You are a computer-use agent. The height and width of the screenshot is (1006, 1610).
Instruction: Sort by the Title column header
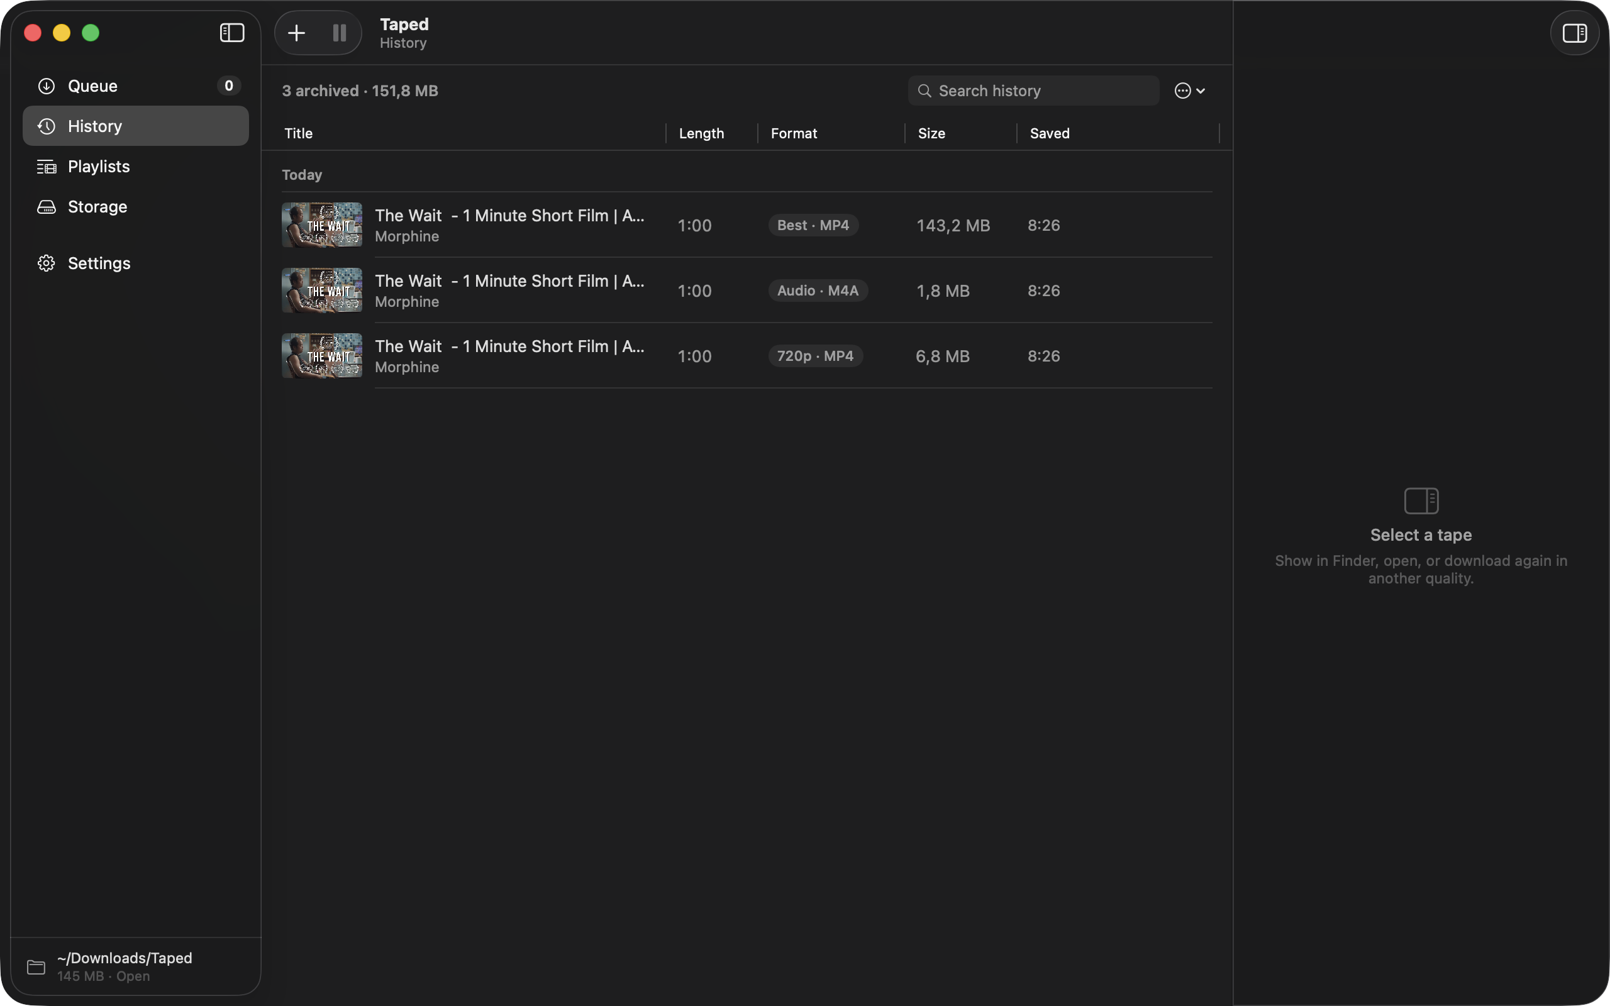(x=299, y=133)
